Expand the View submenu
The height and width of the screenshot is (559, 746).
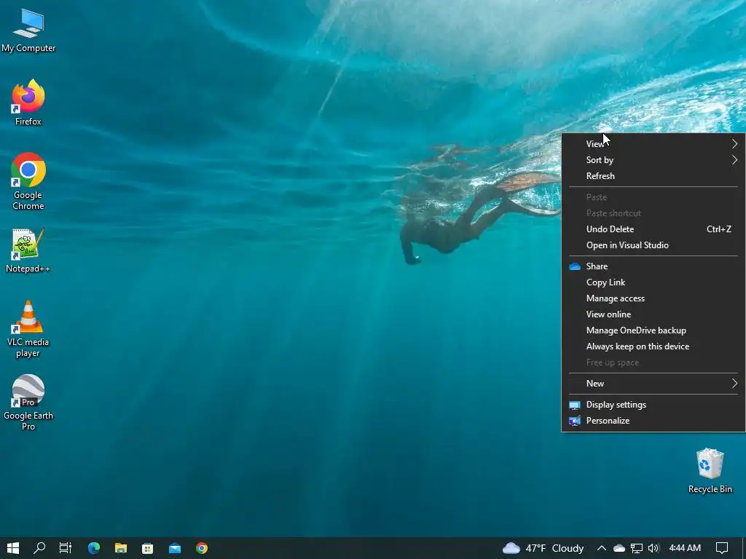click(x=653, y=143)
